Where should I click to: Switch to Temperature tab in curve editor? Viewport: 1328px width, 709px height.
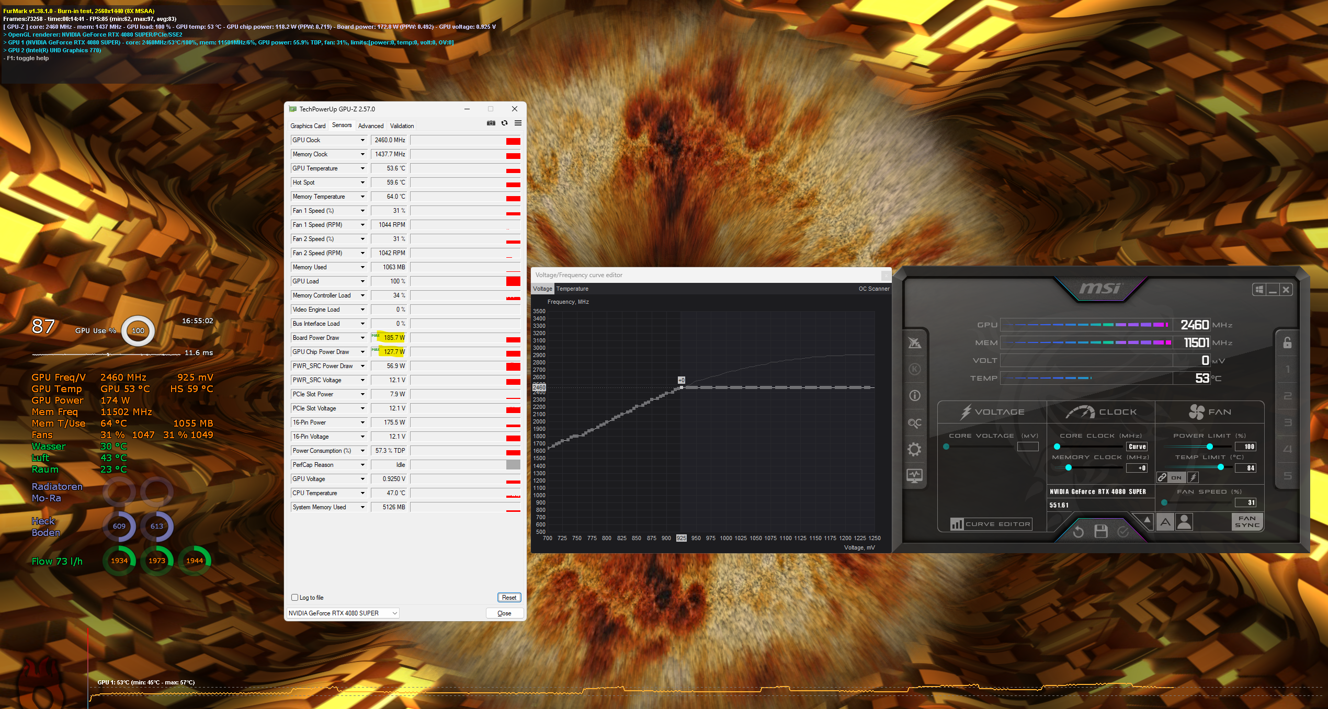(x=572, y=289)
